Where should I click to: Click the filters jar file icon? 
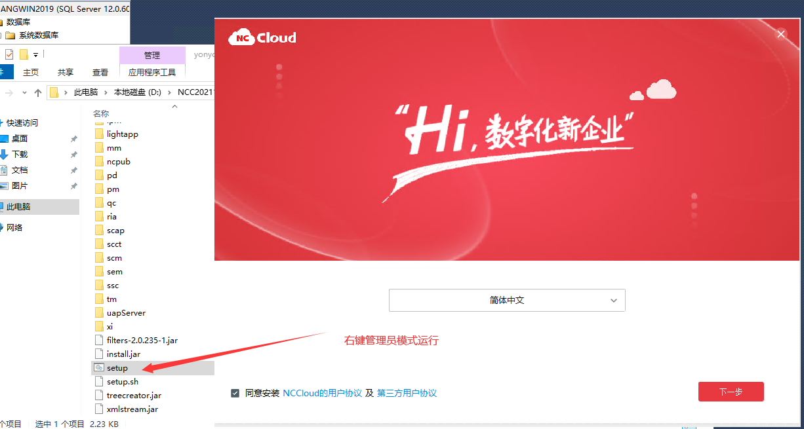coord(99,341)
